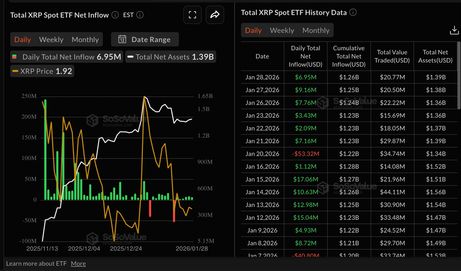Image resolution: width=461 pixels, height=271 pixels.
Task: Share the XRP Spot ETF chart
Action: click(x=215, y=14)
